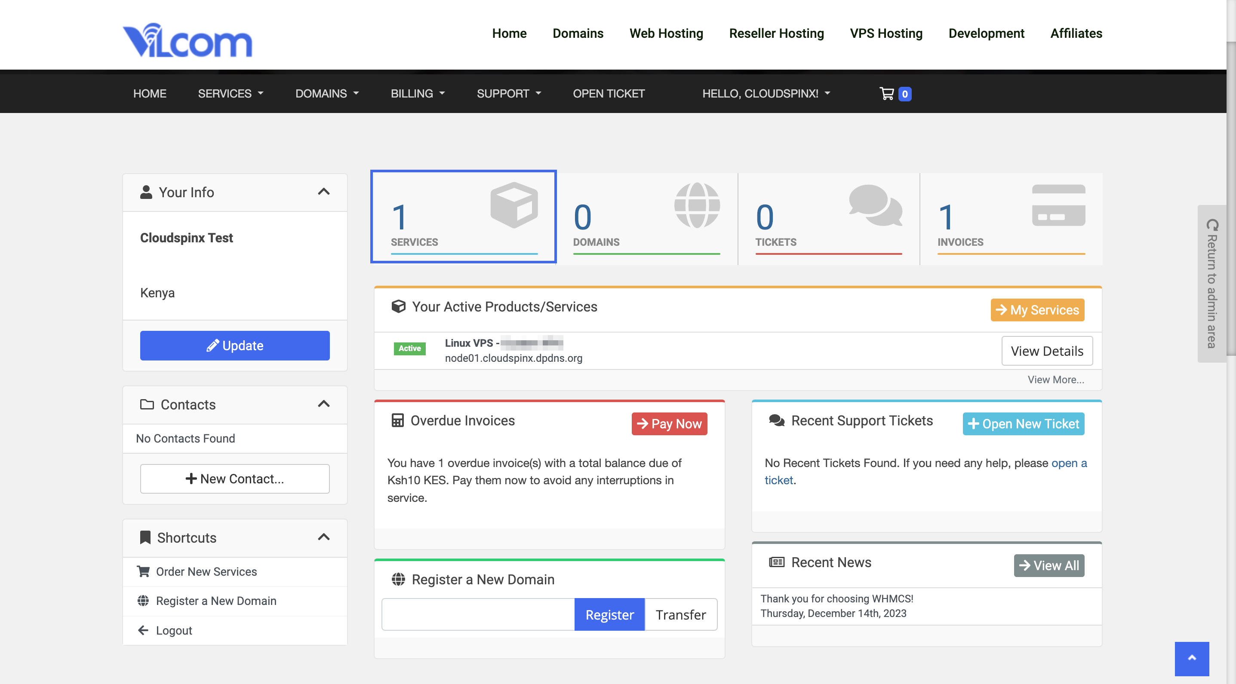Click the open a ticket link
Viewport: 1236px width, 684px height.
tap(1069, 463)
